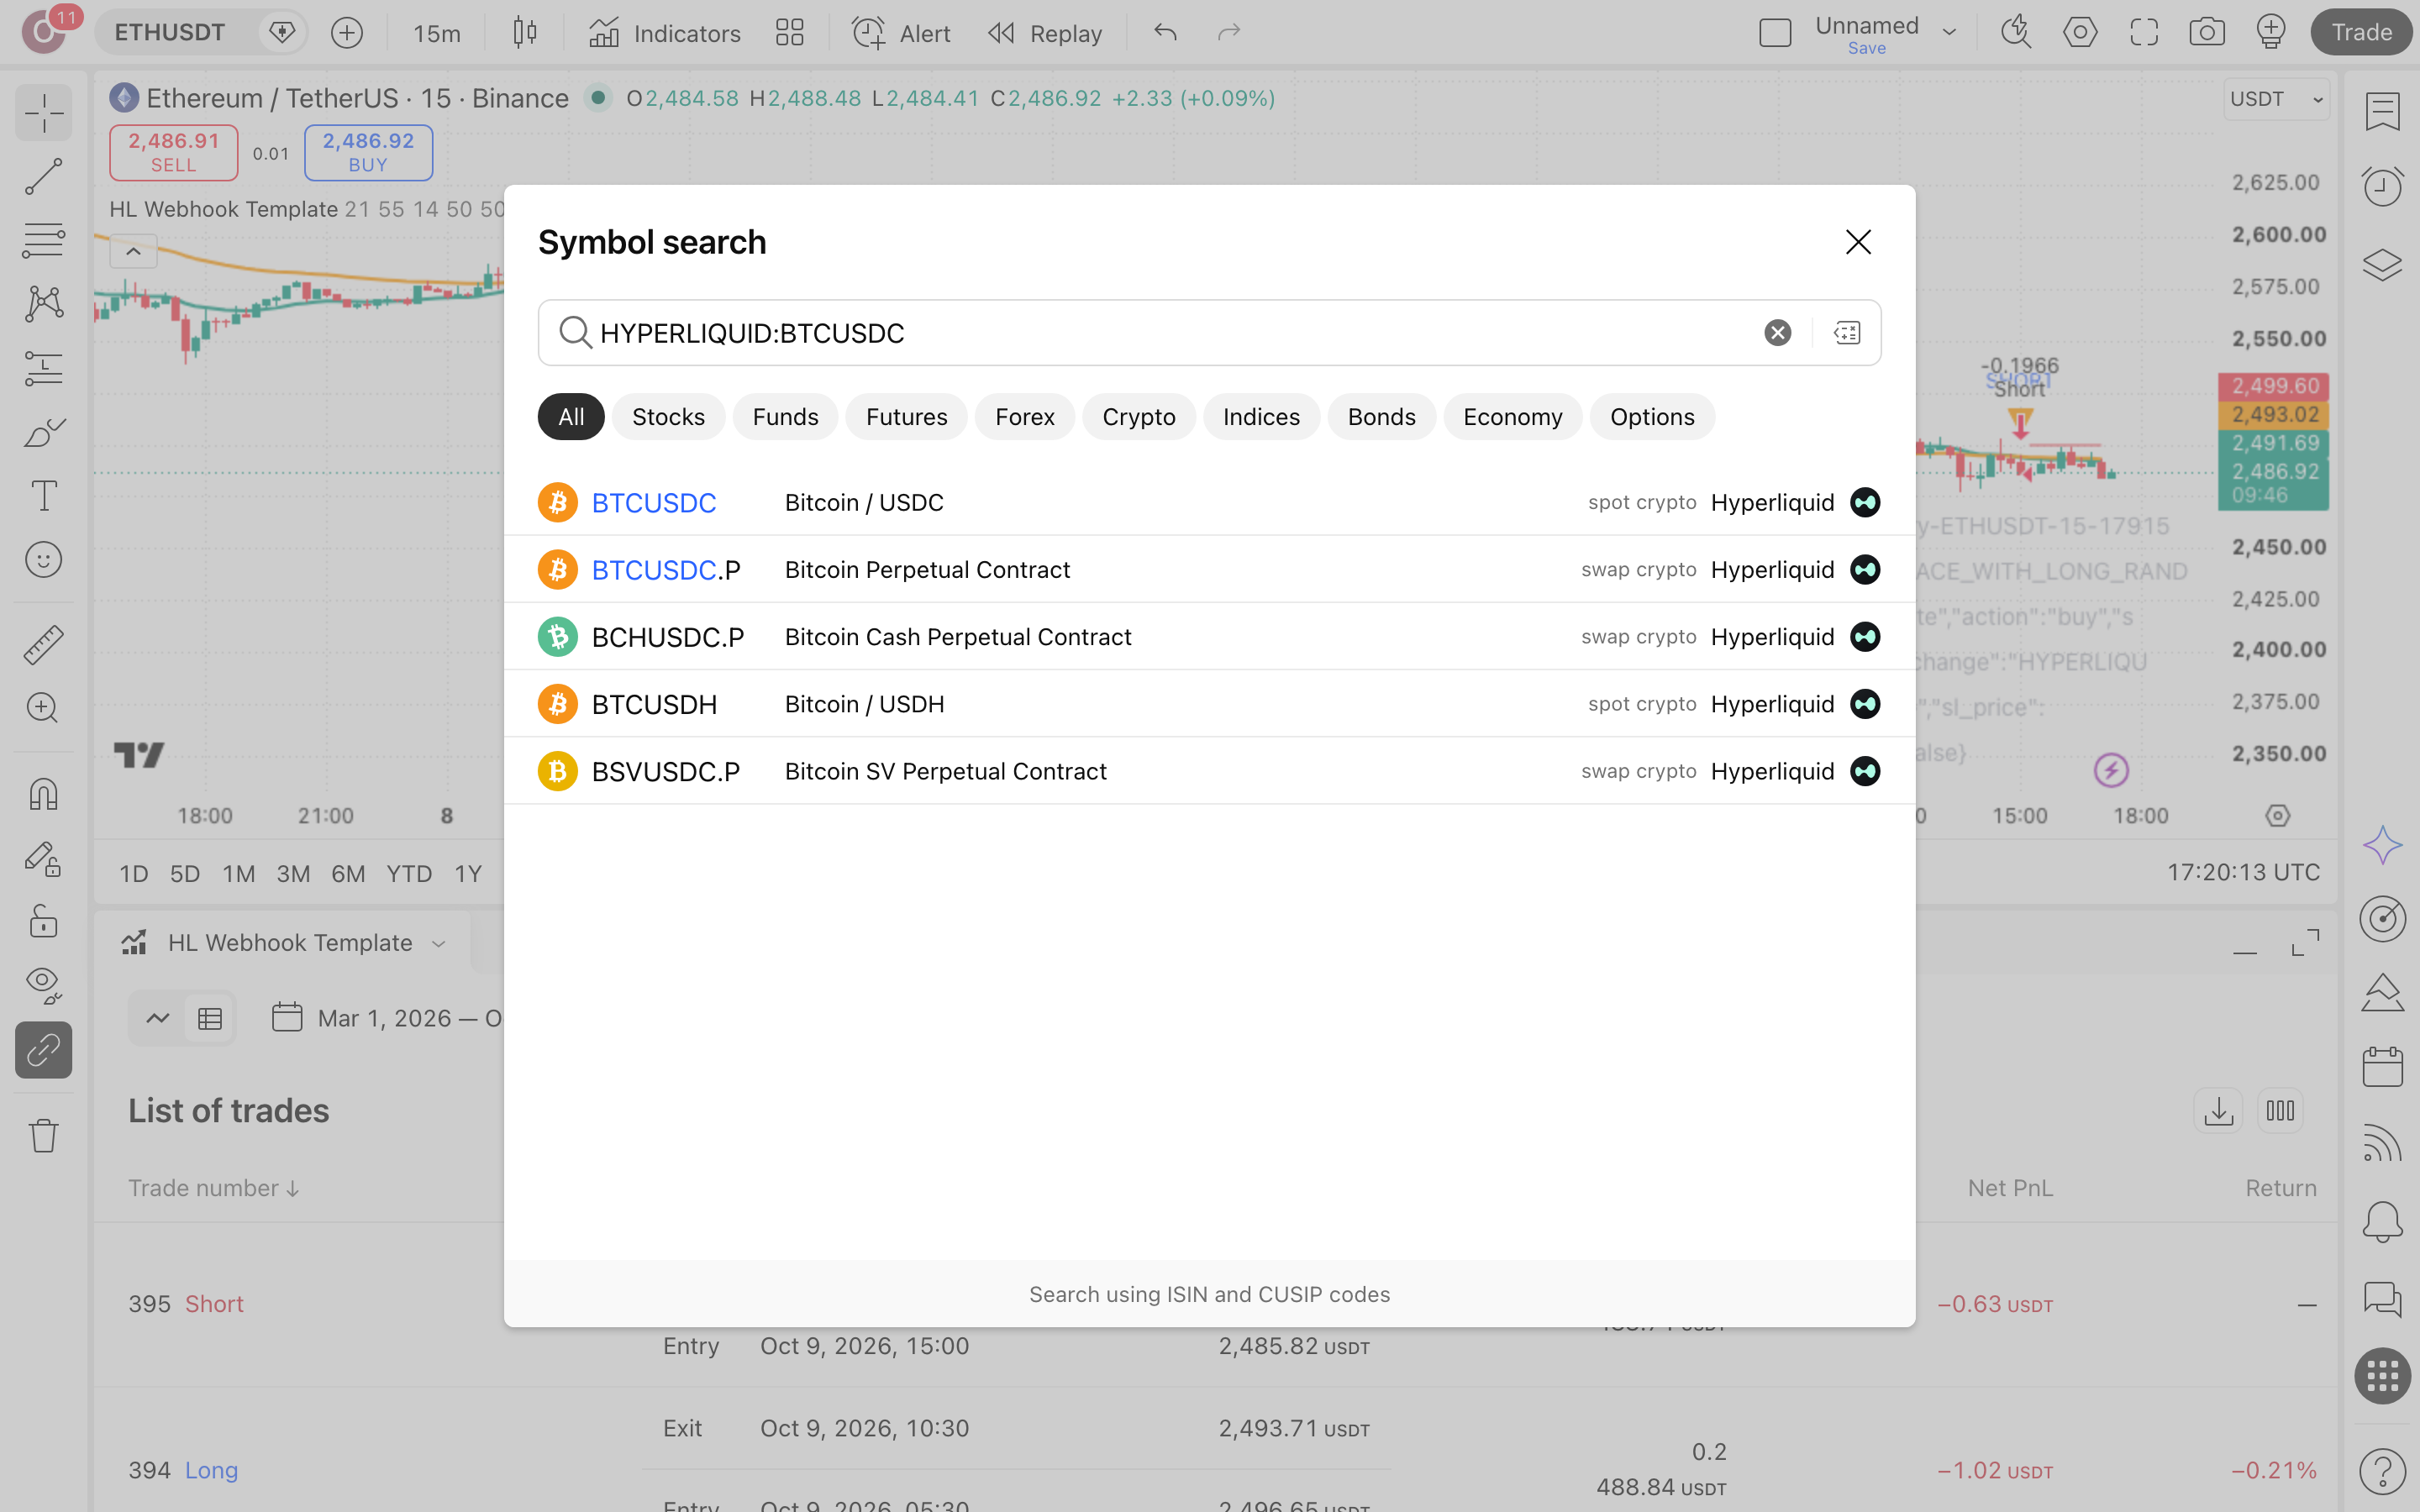Open the calendar panel in right sidebar

[x=2382, y=1067]
